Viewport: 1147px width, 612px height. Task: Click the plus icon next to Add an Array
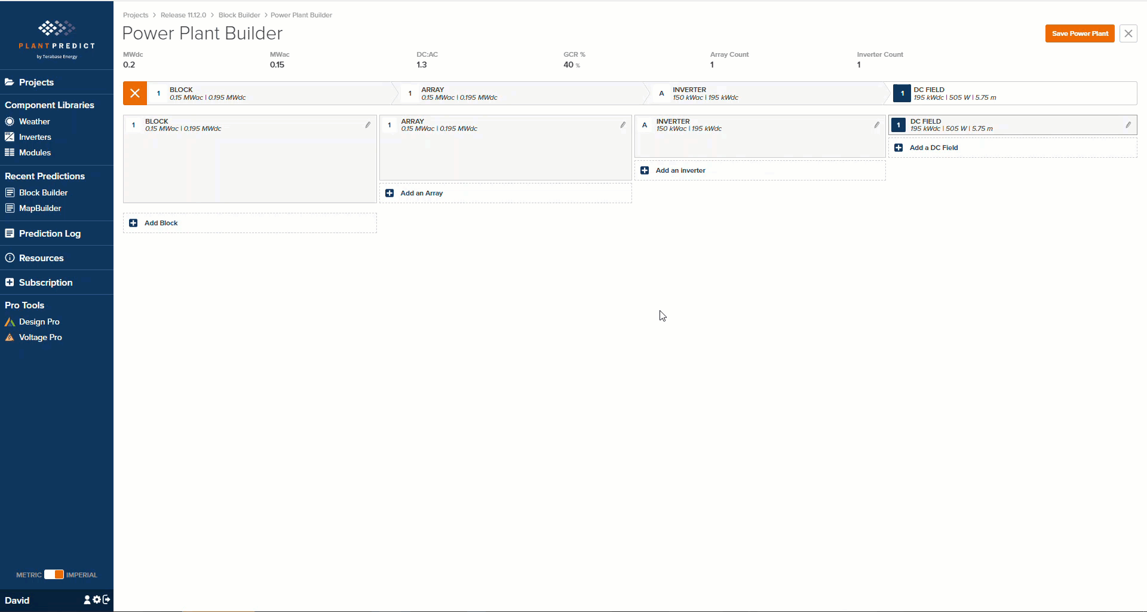[x=390, y=193]
